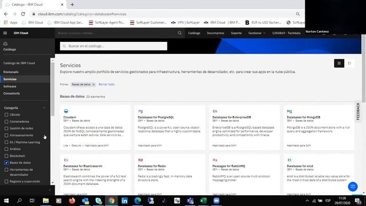Click the En EnterpriseDB tile icon
Image resolution: width=366 pixels, height=206 pixels.
click(x=215, y=111)
